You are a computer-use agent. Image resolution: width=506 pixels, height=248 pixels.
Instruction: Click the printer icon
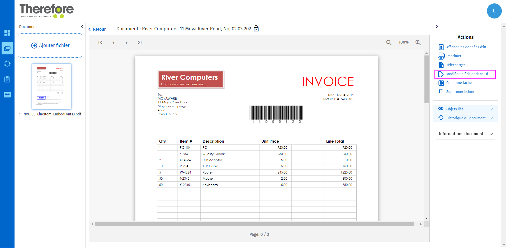(x=441, y=56)
